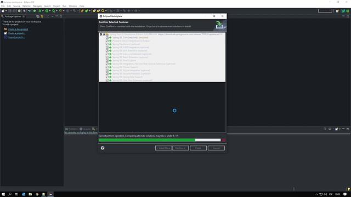Screen dimensions: 351x197
Task: Open the Window menu
Action: pyautogui.click(x=73, y=6)
